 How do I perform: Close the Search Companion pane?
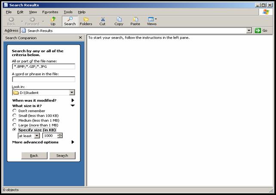[x=80, y=38]
